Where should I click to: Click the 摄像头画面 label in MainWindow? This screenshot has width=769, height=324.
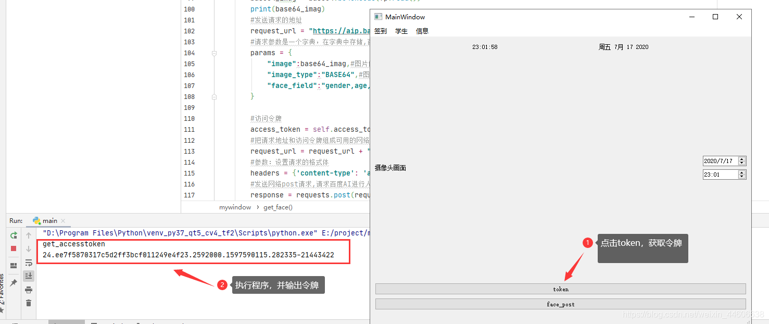[390, 168]
